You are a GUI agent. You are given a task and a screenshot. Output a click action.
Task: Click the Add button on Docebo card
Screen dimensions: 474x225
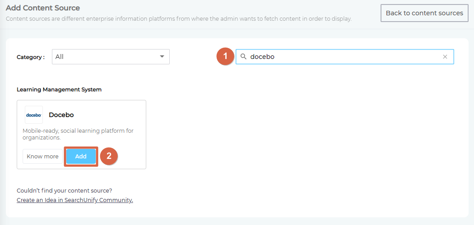click(81, 157)
